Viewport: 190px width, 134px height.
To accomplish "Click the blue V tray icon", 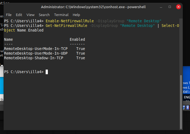I will [188, 108].
